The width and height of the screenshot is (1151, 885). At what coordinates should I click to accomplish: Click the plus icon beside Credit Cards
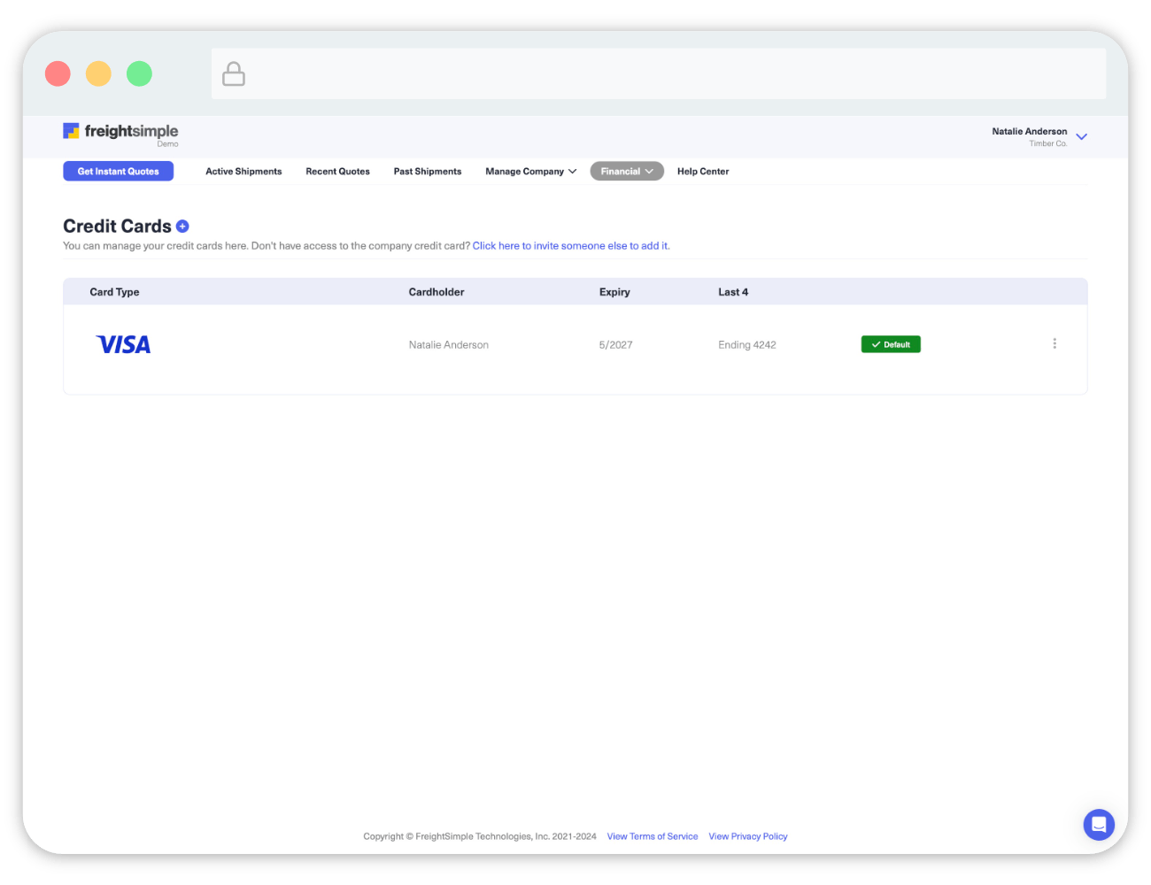coord(182,227)
